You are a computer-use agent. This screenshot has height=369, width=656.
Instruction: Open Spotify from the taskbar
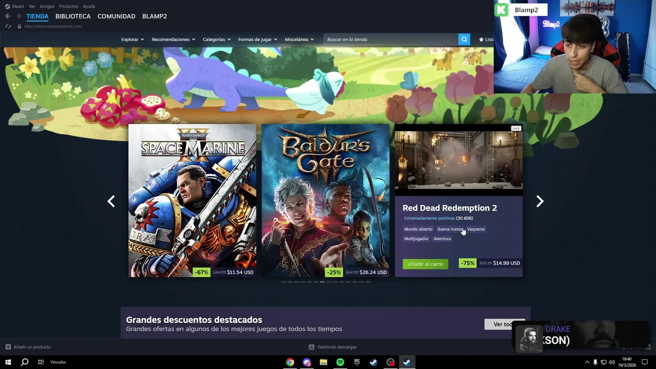click(340, 362)
